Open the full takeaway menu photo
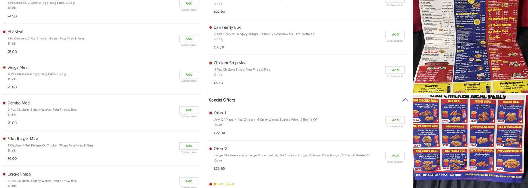The width and height of the screenshot is (528, 188). click(x=470, y=46)
